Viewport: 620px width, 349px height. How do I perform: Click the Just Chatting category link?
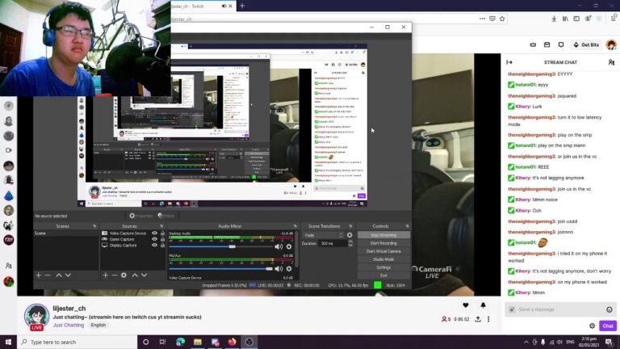point(69,325)
